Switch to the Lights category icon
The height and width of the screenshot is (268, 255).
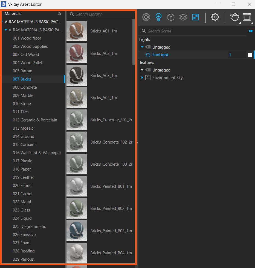[x=158, y=17]
